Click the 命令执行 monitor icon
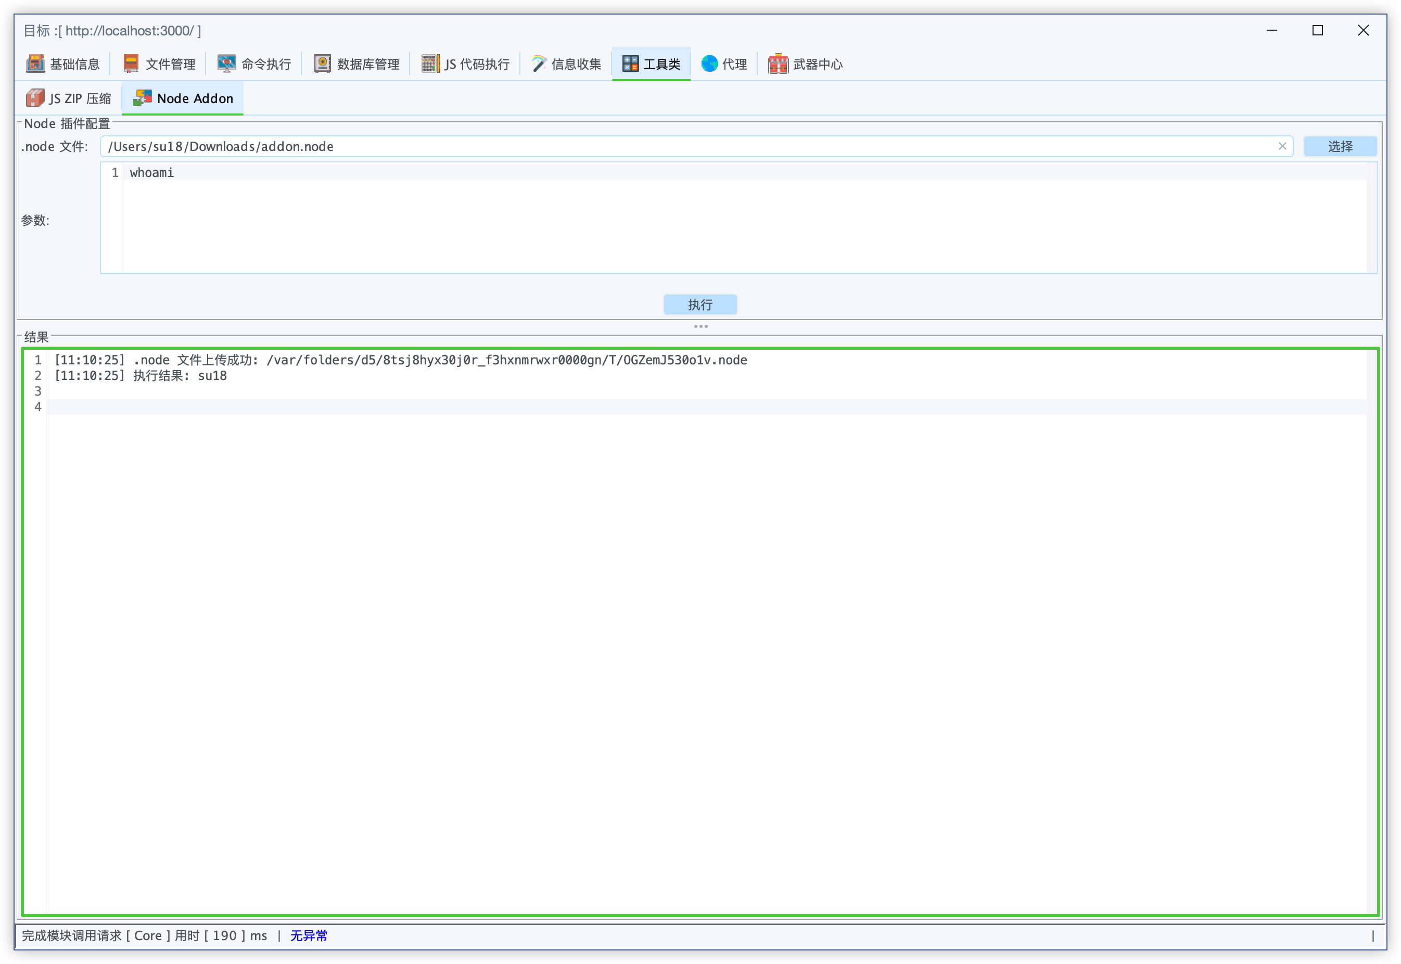Viewport: 1401px width, 964px height. [x=226, y=64]
